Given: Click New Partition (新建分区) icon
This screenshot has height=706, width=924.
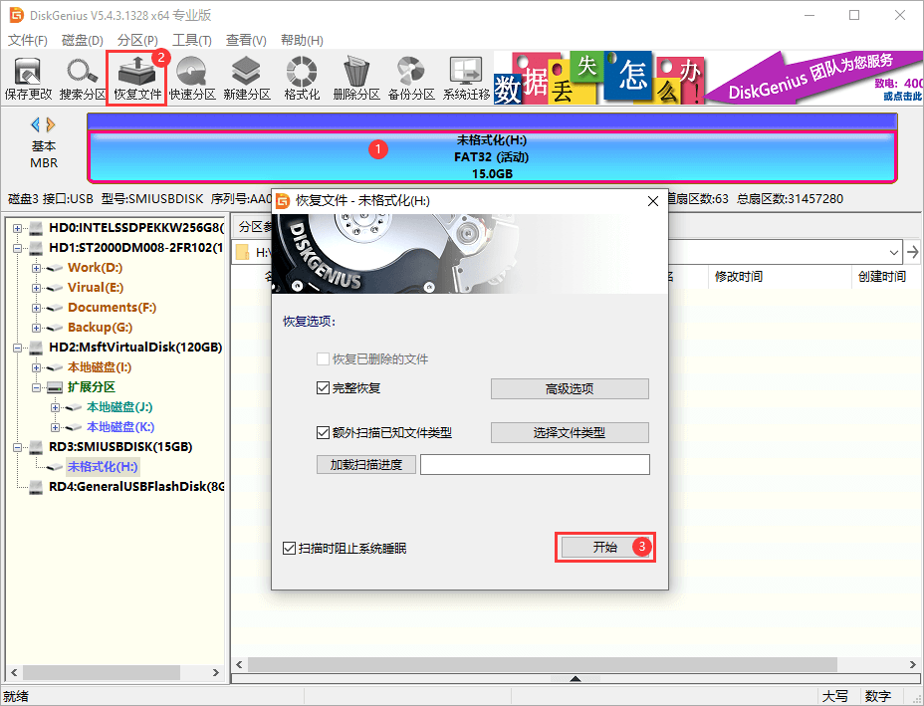Looking at the screenshot, I should click(x=246, y=79).
